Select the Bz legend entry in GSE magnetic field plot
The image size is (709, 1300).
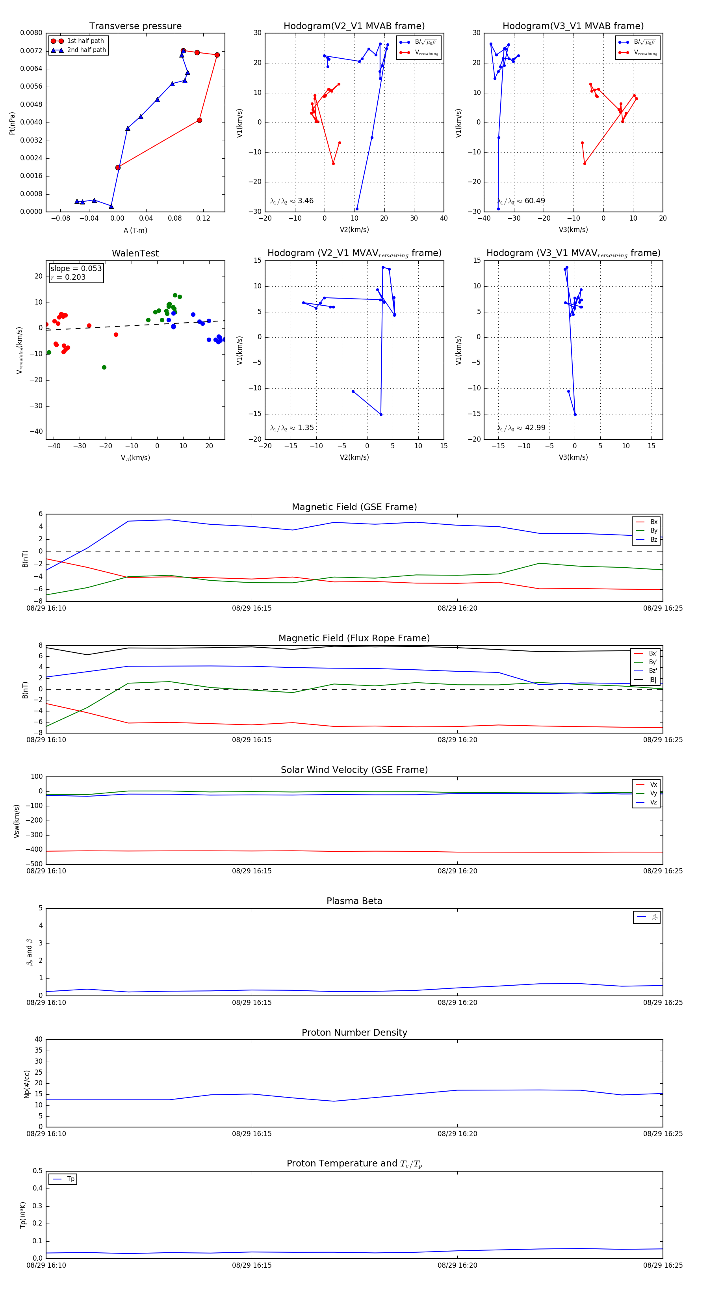point(646,540)
